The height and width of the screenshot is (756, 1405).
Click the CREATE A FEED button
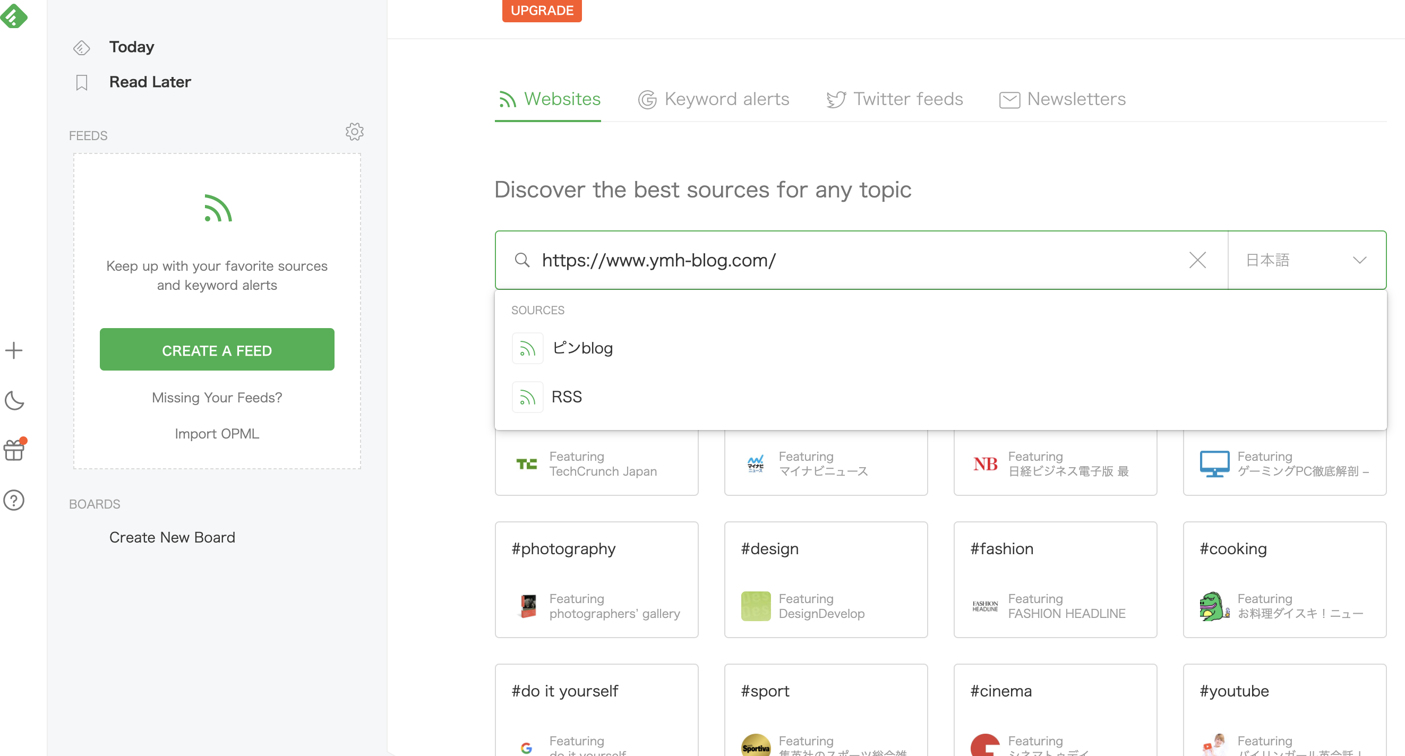coord(217,350)
